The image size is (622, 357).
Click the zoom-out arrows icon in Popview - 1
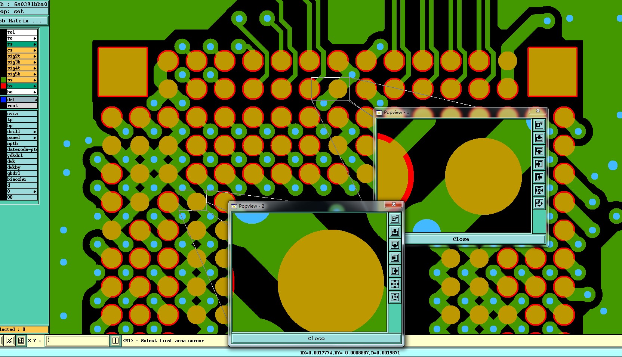tap(539, 203)
